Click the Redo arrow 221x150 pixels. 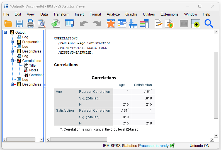pos(96,24)
